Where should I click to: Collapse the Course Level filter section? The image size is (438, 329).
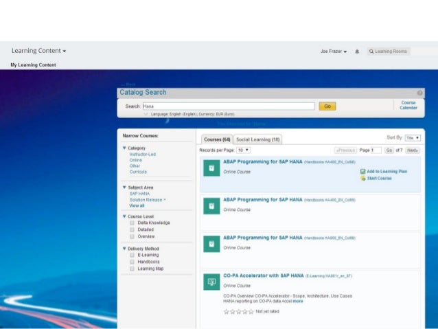(124, 216)
